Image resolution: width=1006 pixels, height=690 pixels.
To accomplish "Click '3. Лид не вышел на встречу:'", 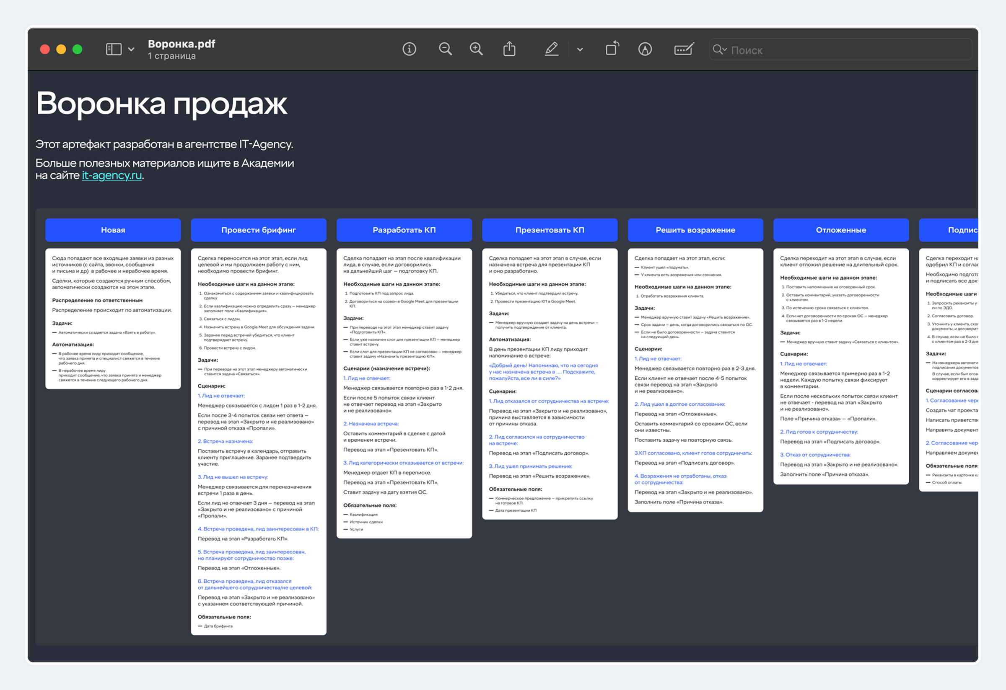I will [x=233, y=477].
